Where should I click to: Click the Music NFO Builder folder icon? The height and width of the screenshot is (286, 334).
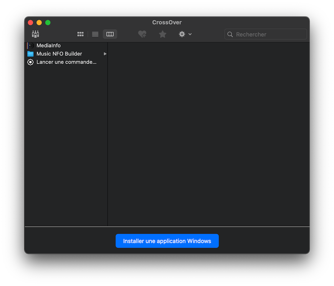click(x=30, y=54)
